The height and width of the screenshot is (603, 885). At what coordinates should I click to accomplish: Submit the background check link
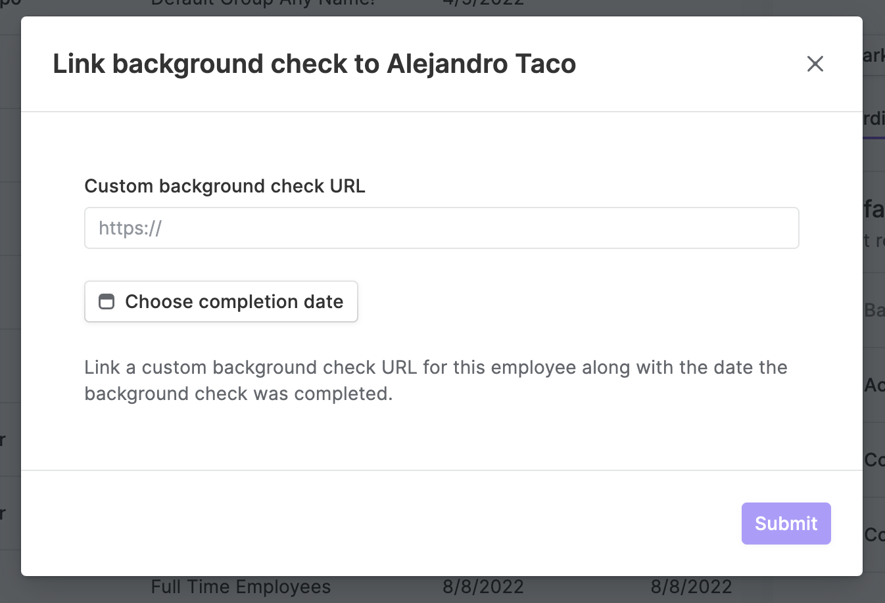786,524
